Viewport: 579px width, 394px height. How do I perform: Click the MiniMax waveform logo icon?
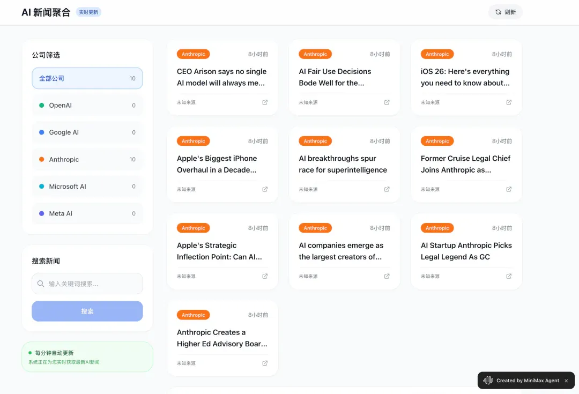488,381
